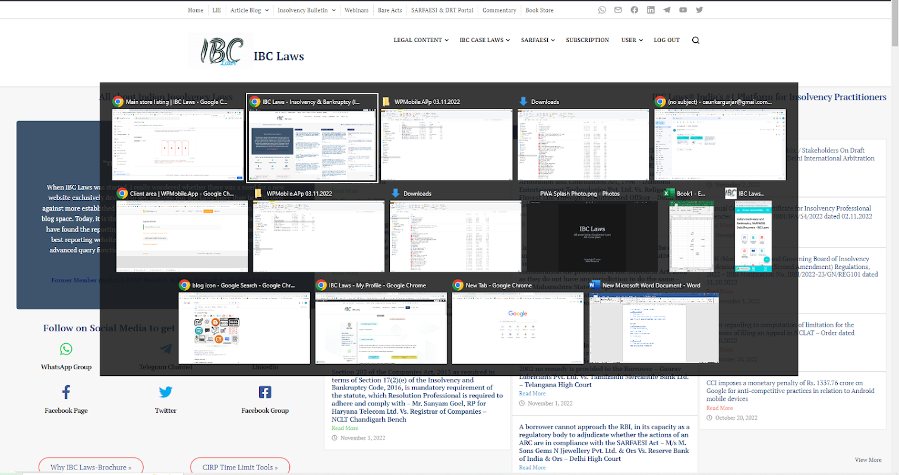Click the Twitter bird icon in social section
The width and height of the screenshot is (899, 475).
click(166, 392)
